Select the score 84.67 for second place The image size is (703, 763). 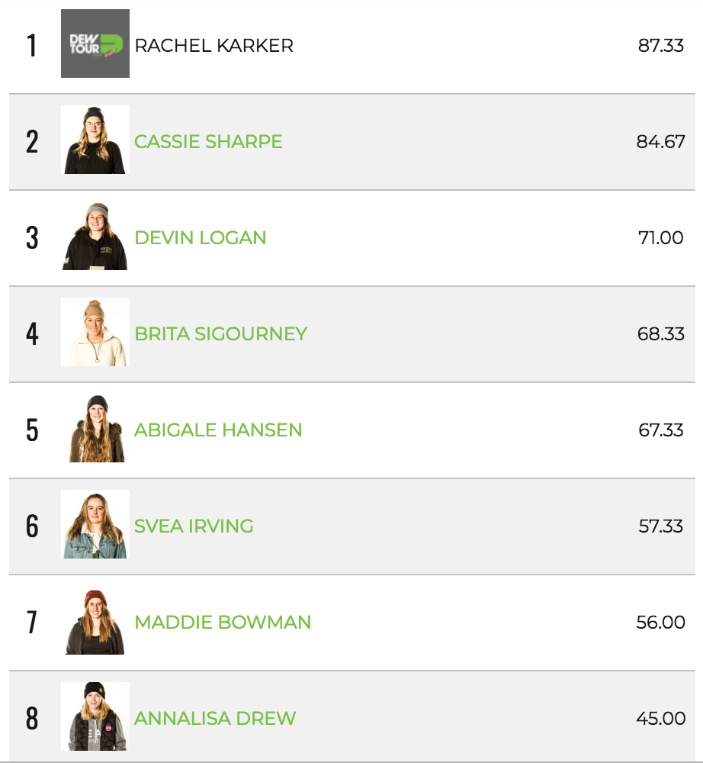[660, 141]
